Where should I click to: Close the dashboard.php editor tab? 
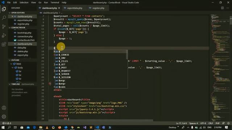click(x=59, y=8)
